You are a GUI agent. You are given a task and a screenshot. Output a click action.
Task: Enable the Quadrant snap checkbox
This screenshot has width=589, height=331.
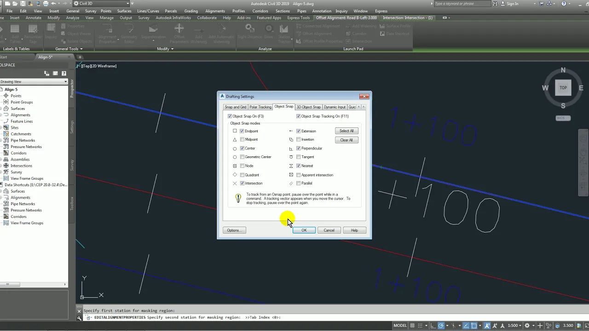click(x=242, y=175)
